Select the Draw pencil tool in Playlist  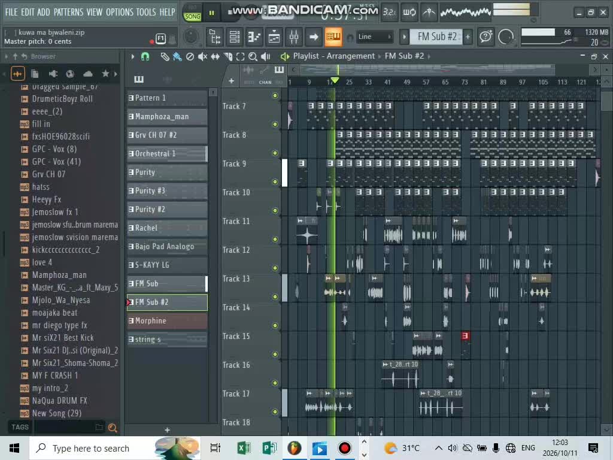[165, 57]
